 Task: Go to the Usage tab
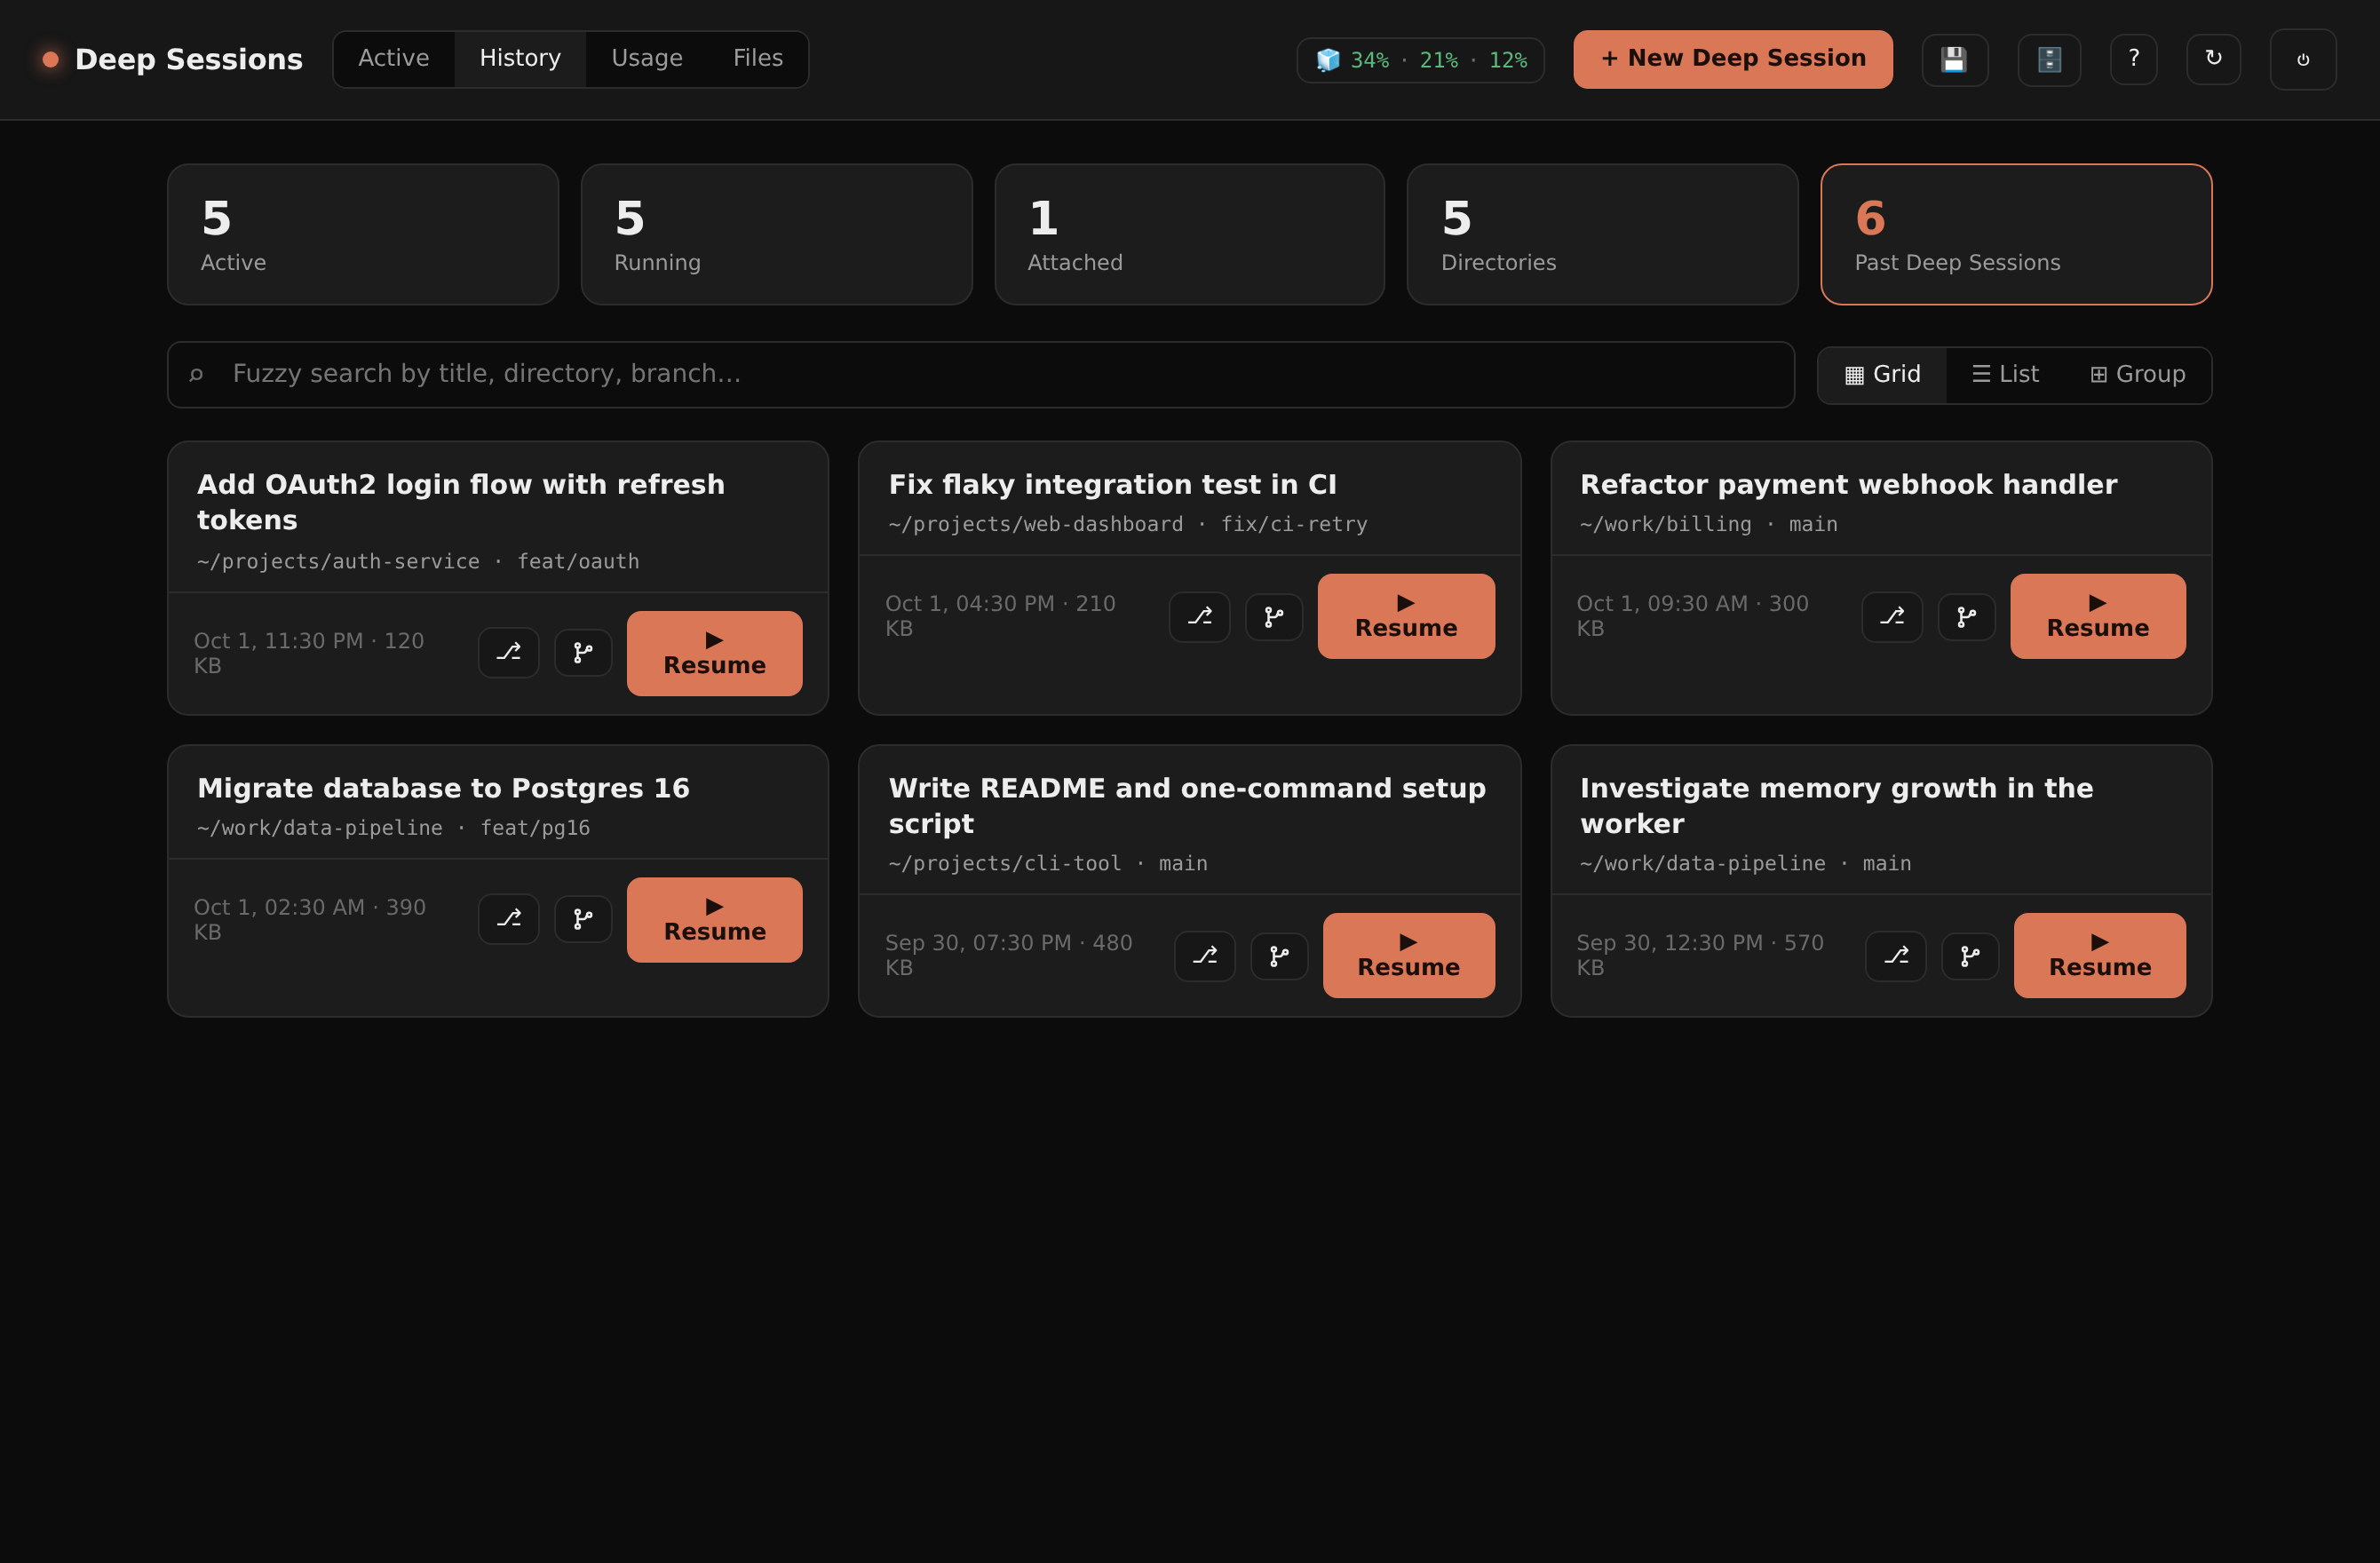click(647, 59)
